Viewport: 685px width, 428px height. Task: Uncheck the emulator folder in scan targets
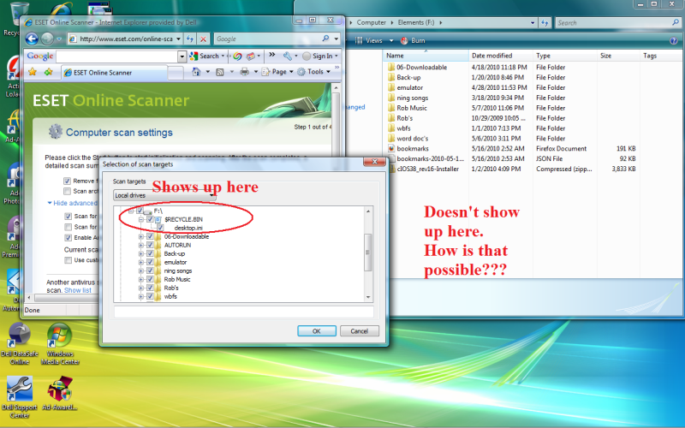(x=150, y=262)
